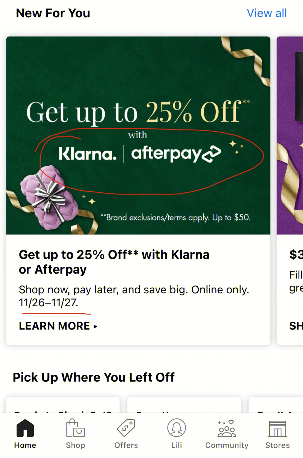Open the Stores building icon
Image resolution: width=303 pixels, height=458 pixels.
click(277, 429)
